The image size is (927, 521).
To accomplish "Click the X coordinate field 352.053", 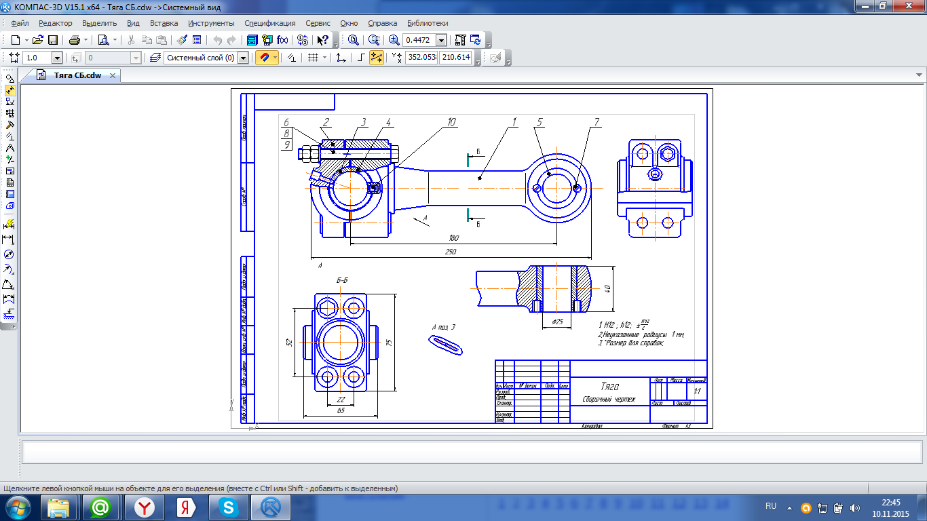I will click(421, 58).
